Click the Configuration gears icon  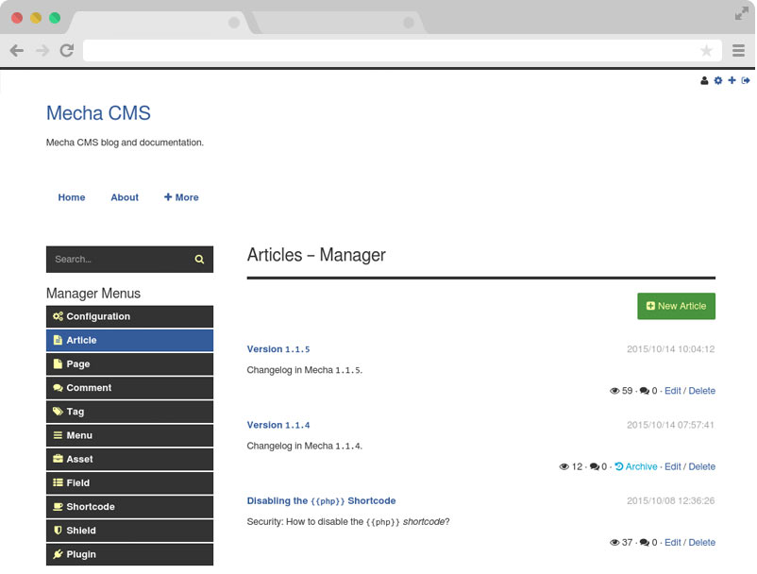point(58,316)
